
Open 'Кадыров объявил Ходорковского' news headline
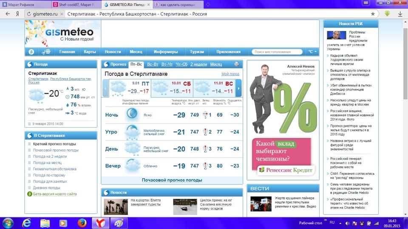point(347,60)
